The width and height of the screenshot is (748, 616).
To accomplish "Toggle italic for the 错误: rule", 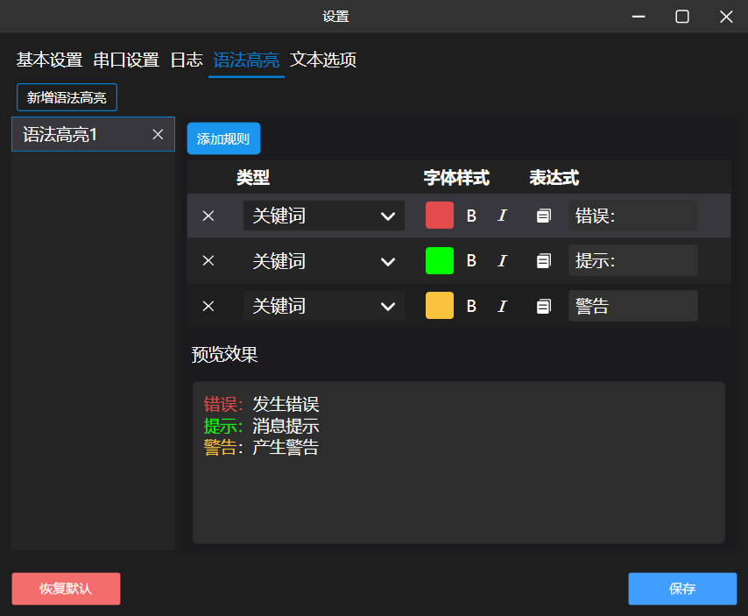I will (502, 216).
